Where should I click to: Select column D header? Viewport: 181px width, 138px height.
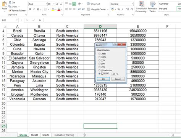coord(100,26)
